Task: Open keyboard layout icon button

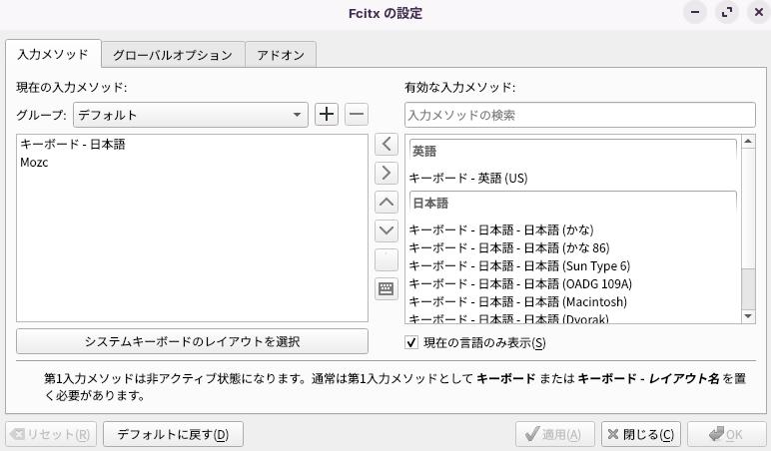Action: [x=386, y=288]
